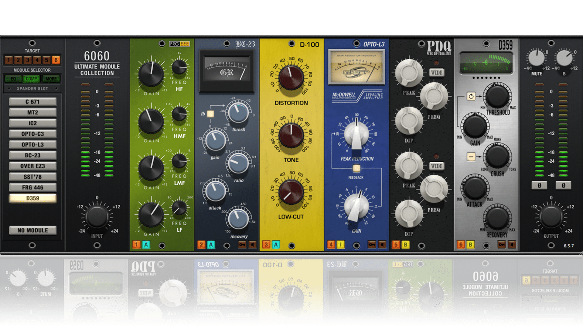Toggle slot 6 number button on D359

(461, 245)
